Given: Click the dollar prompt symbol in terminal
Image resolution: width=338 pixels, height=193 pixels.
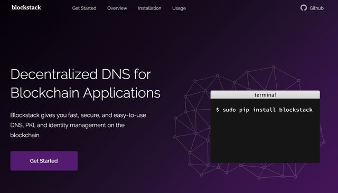Looking at the screenshot, I should pos(218,110).
